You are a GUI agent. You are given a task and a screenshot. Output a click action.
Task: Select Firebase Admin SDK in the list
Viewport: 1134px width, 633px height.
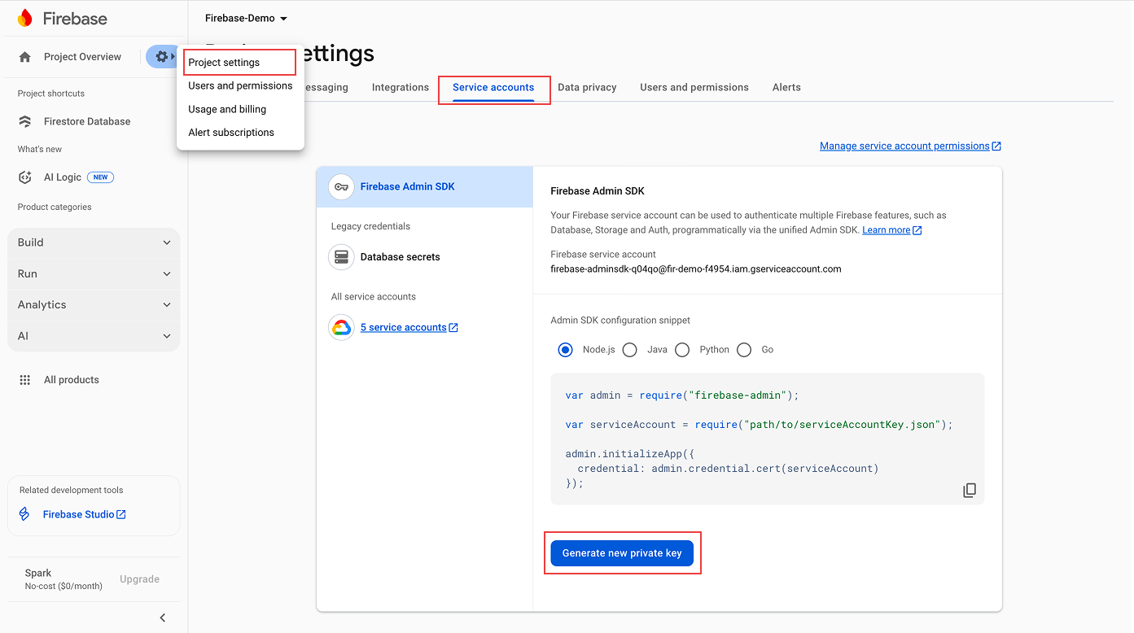424,186
